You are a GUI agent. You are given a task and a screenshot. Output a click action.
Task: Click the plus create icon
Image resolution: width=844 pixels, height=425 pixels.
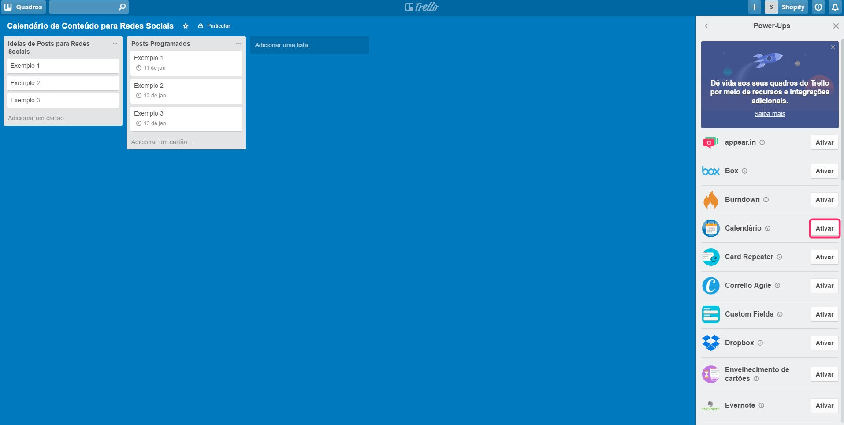click(755, 7)
